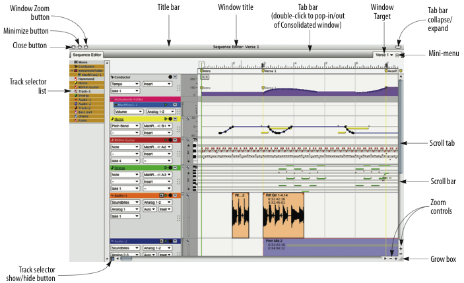
Task: Open the MachFive2-1 track settings menu arrow
Action: [x=175, y=105]
